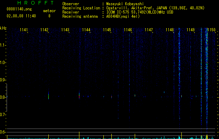Click the Receiving Location label
The width and height of the screenshot is (219, 139).
[x=81, y=8]
